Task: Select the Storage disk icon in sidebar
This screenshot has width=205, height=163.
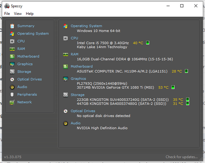Action: pyautogui.click(x=12, y=72)
